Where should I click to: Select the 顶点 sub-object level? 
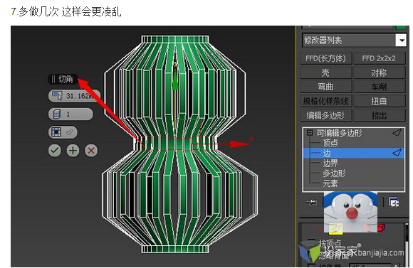[x=330, y=143]
